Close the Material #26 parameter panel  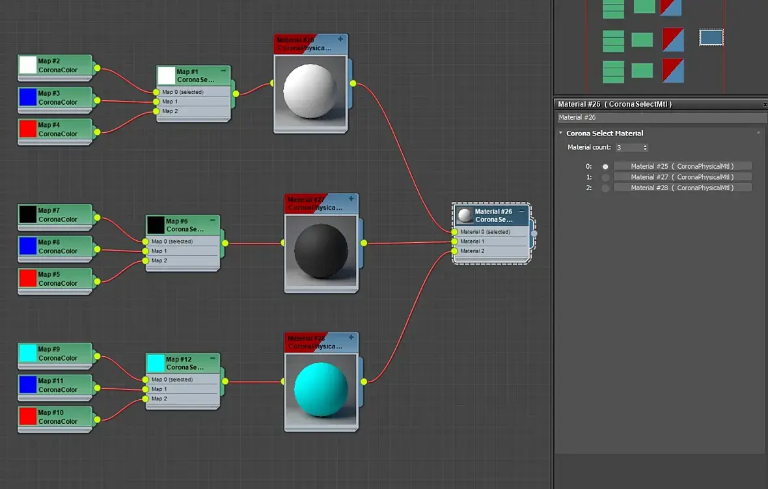pyautogui.click(x=765, y=104)
